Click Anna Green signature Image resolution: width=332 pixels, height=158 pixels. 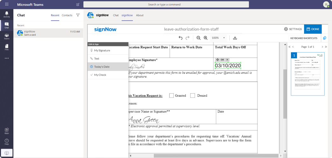144,120
